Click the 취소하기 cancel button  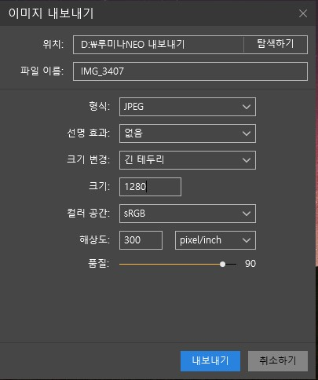[x=278, y=361]
